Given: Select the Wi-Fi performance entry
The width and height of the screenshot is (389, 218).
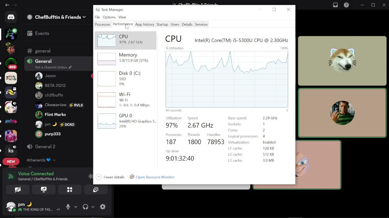Looking at the screenshot, I should [126, 100].
